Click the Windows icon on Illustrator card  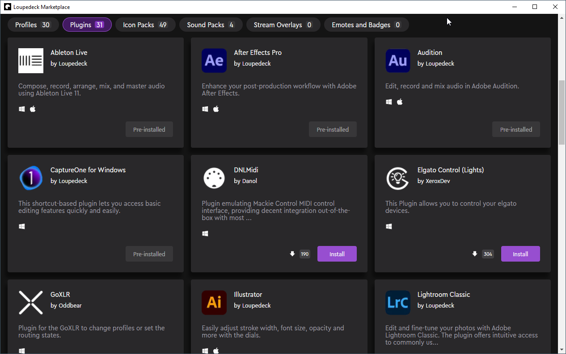click(205, 351)
